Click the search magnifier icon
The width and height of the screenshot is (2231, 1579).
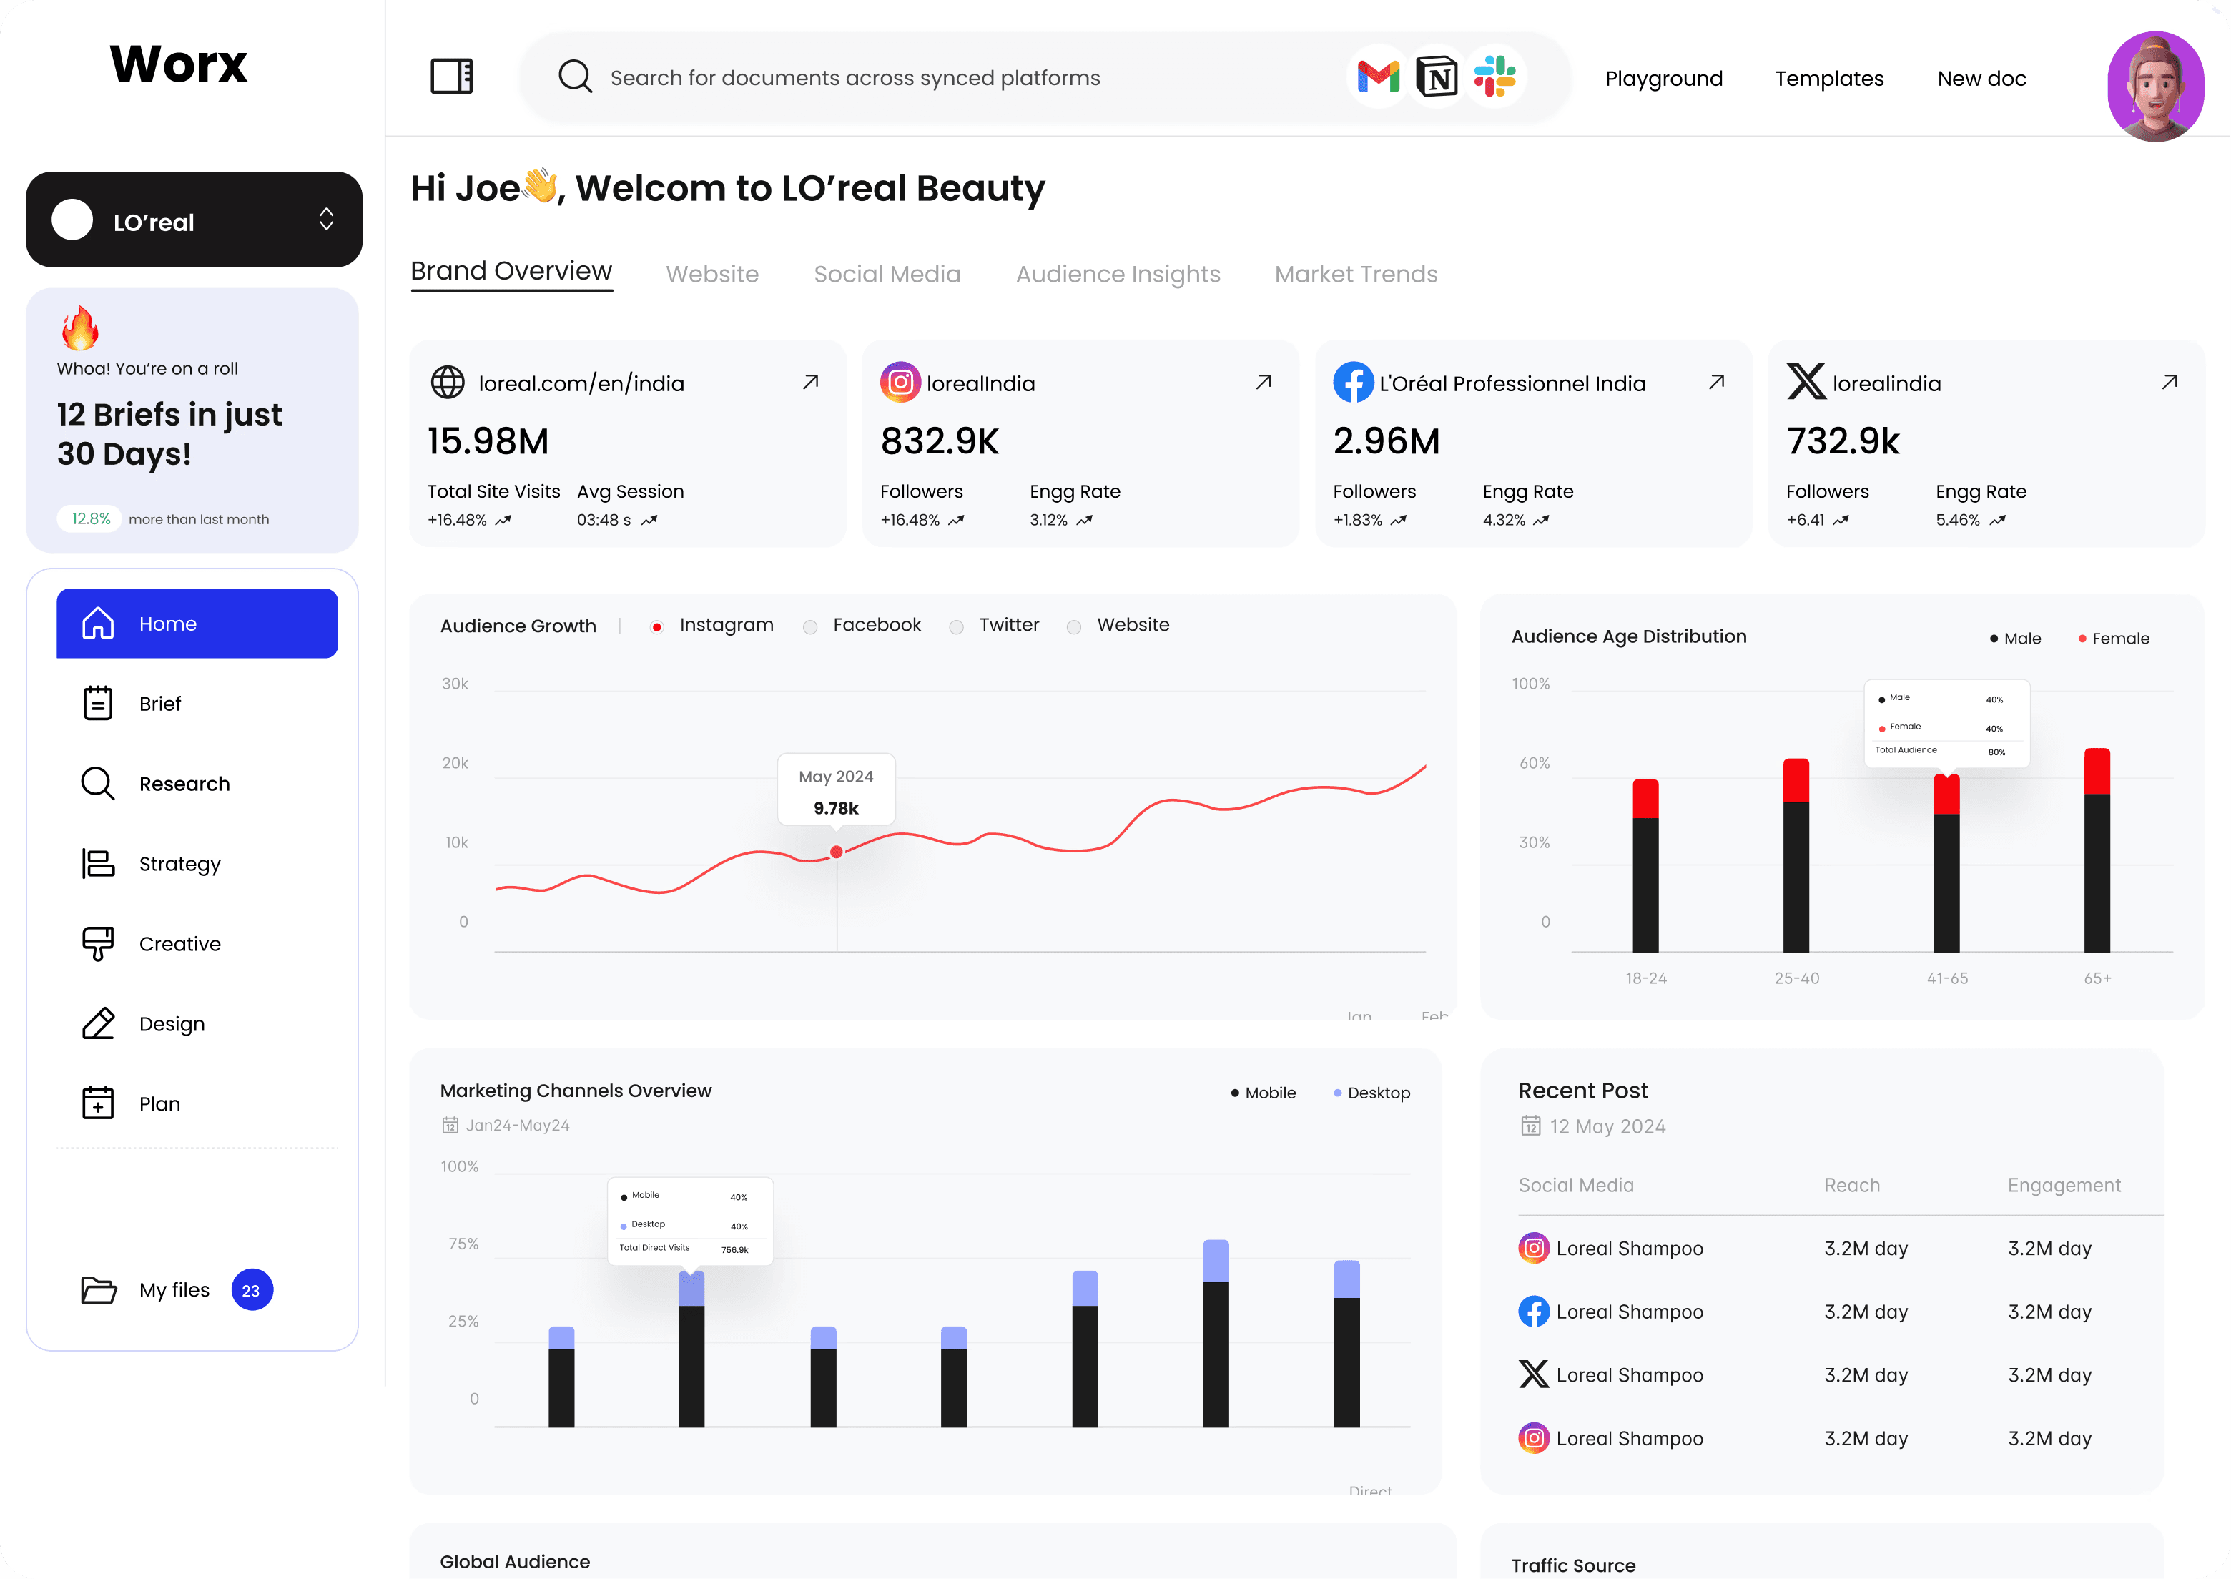click(x=574, y=76)
